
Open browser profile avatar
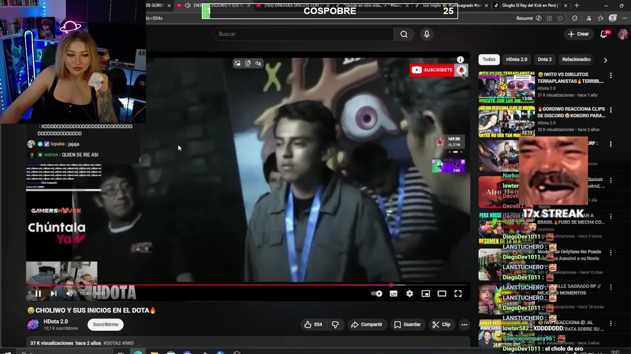point(613,18)
